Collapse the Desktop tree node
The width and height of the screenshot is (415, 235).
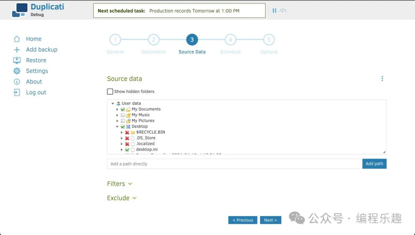(118, 127)
